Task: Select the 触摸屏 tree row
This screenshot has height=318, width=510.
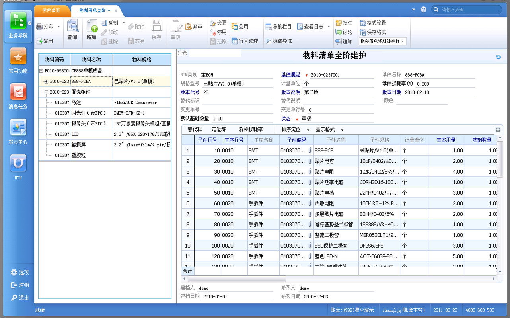Action: coord(105,145)
